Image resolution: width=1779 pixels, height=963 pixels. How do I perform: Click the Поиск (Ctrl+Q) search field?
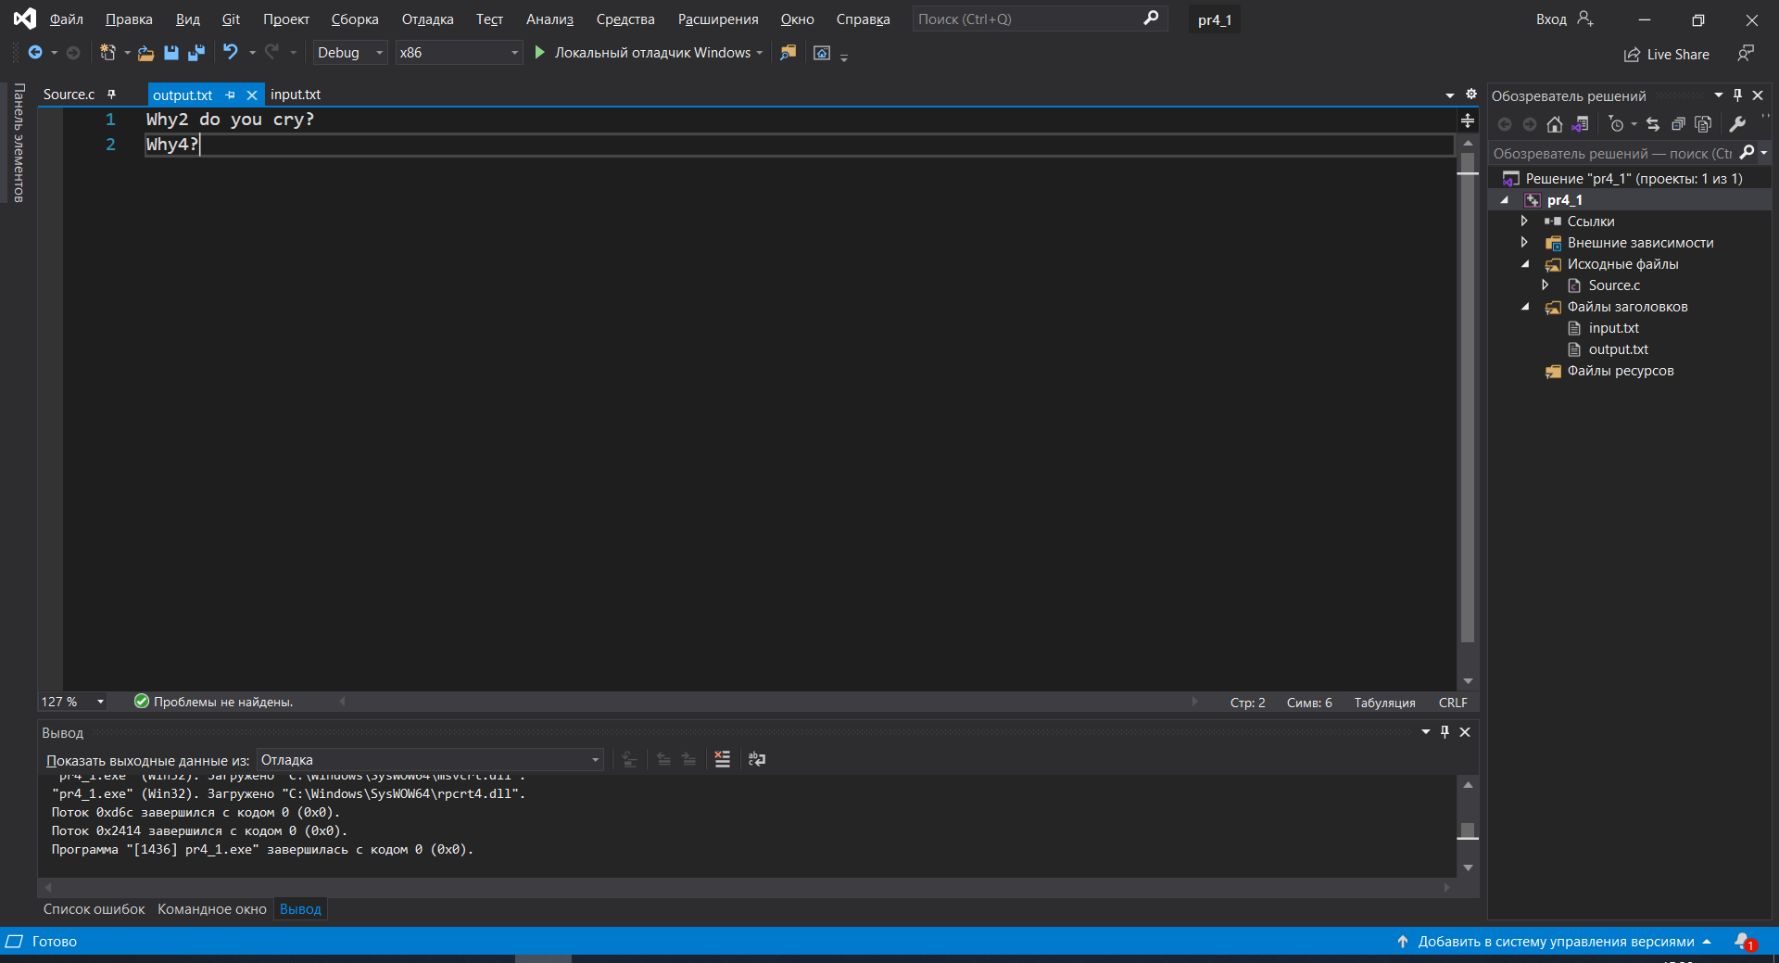[x=1027, y=19]
